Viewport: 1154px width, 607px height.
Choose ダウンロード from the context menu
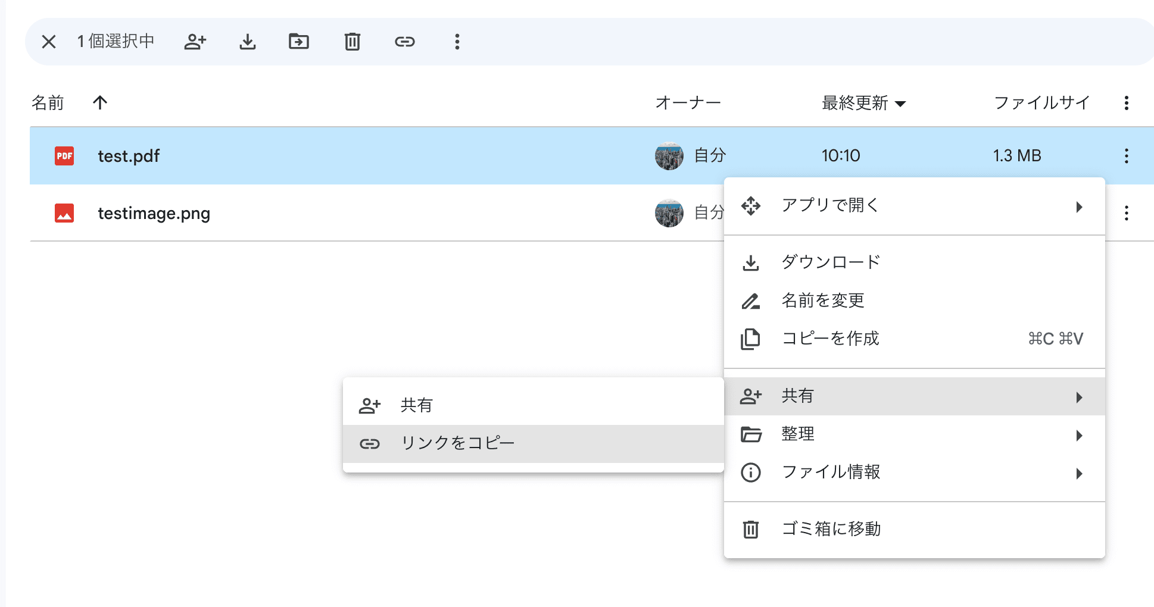tap(831, 262)
